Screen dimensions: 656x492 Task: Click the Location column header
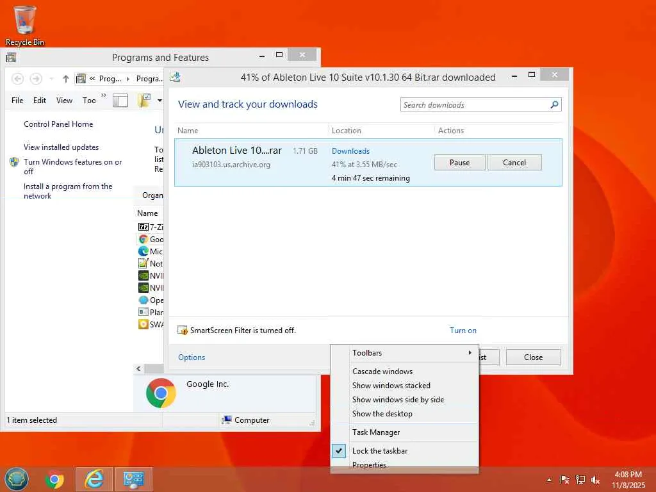coord(347,131)
